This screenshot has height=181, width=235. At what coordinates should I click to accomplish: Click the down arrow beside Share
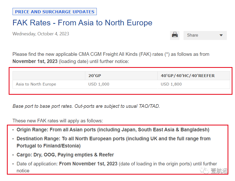pyautogui.click(x=221, y=35)
